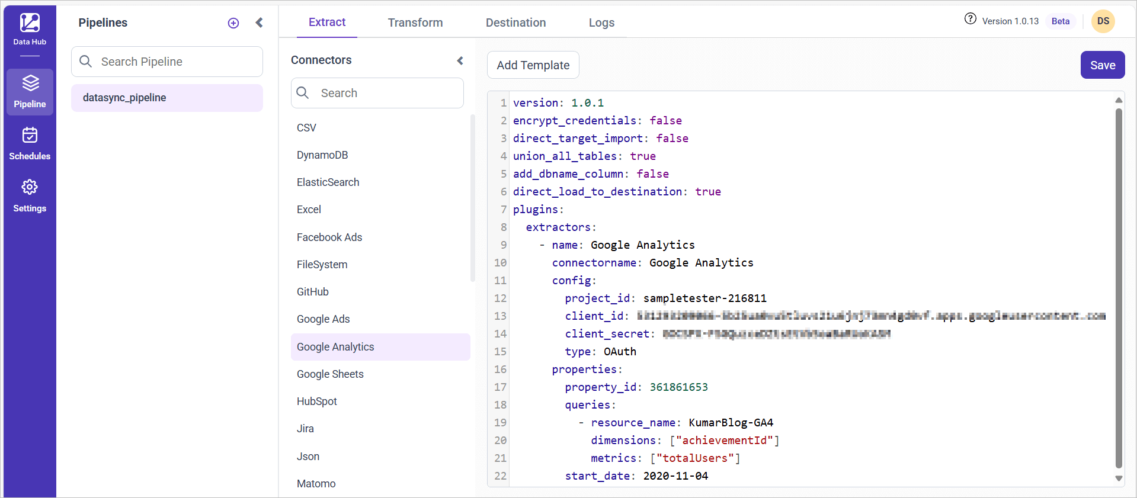Open the DS user avatar
The height and width of the screenshot is (498, 1137).
[x=1103, y=21]
